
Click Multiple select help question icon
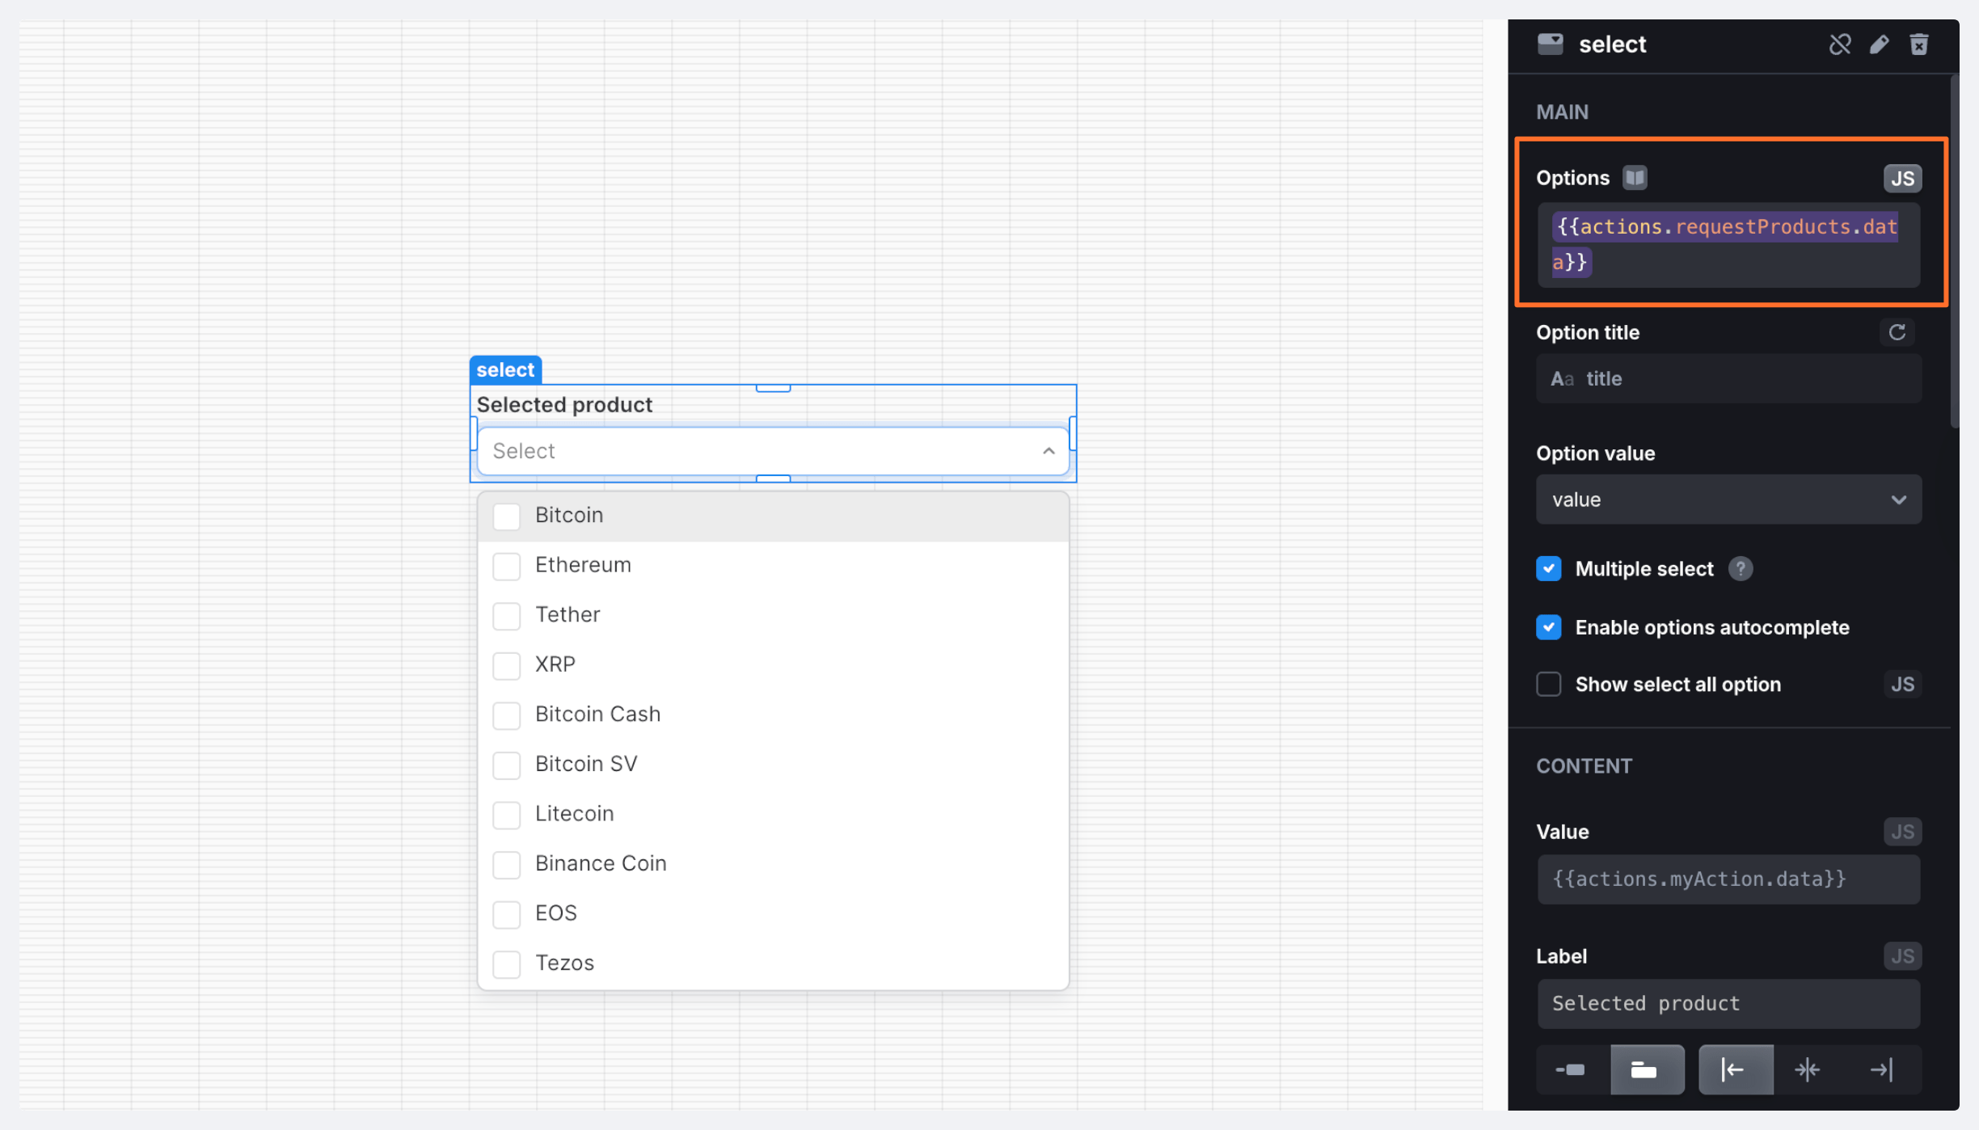tap(1741, 569)
